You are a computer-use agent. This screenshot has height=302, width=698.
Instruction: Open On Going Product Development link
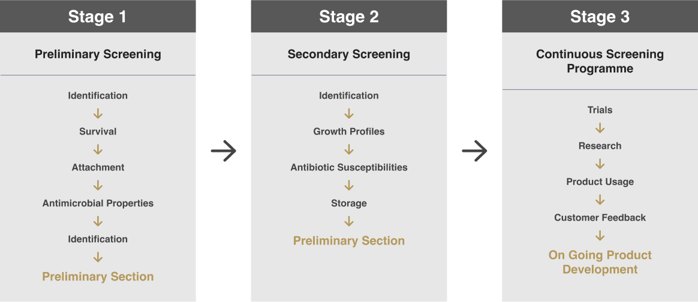(600, 262)
